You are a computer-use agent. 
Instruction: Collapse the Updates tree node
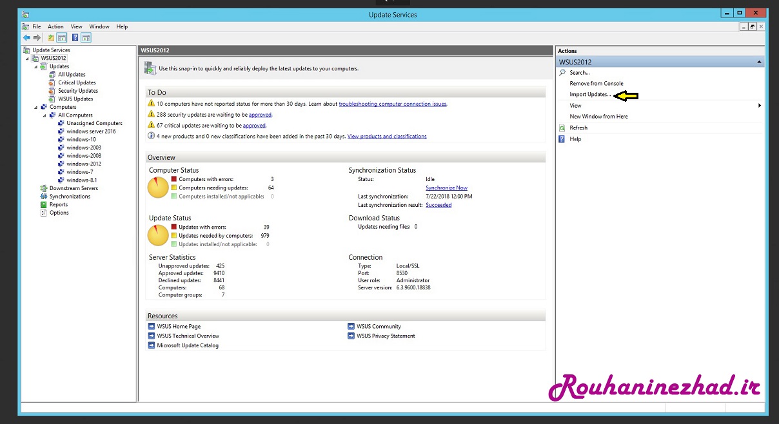point(37,66)
